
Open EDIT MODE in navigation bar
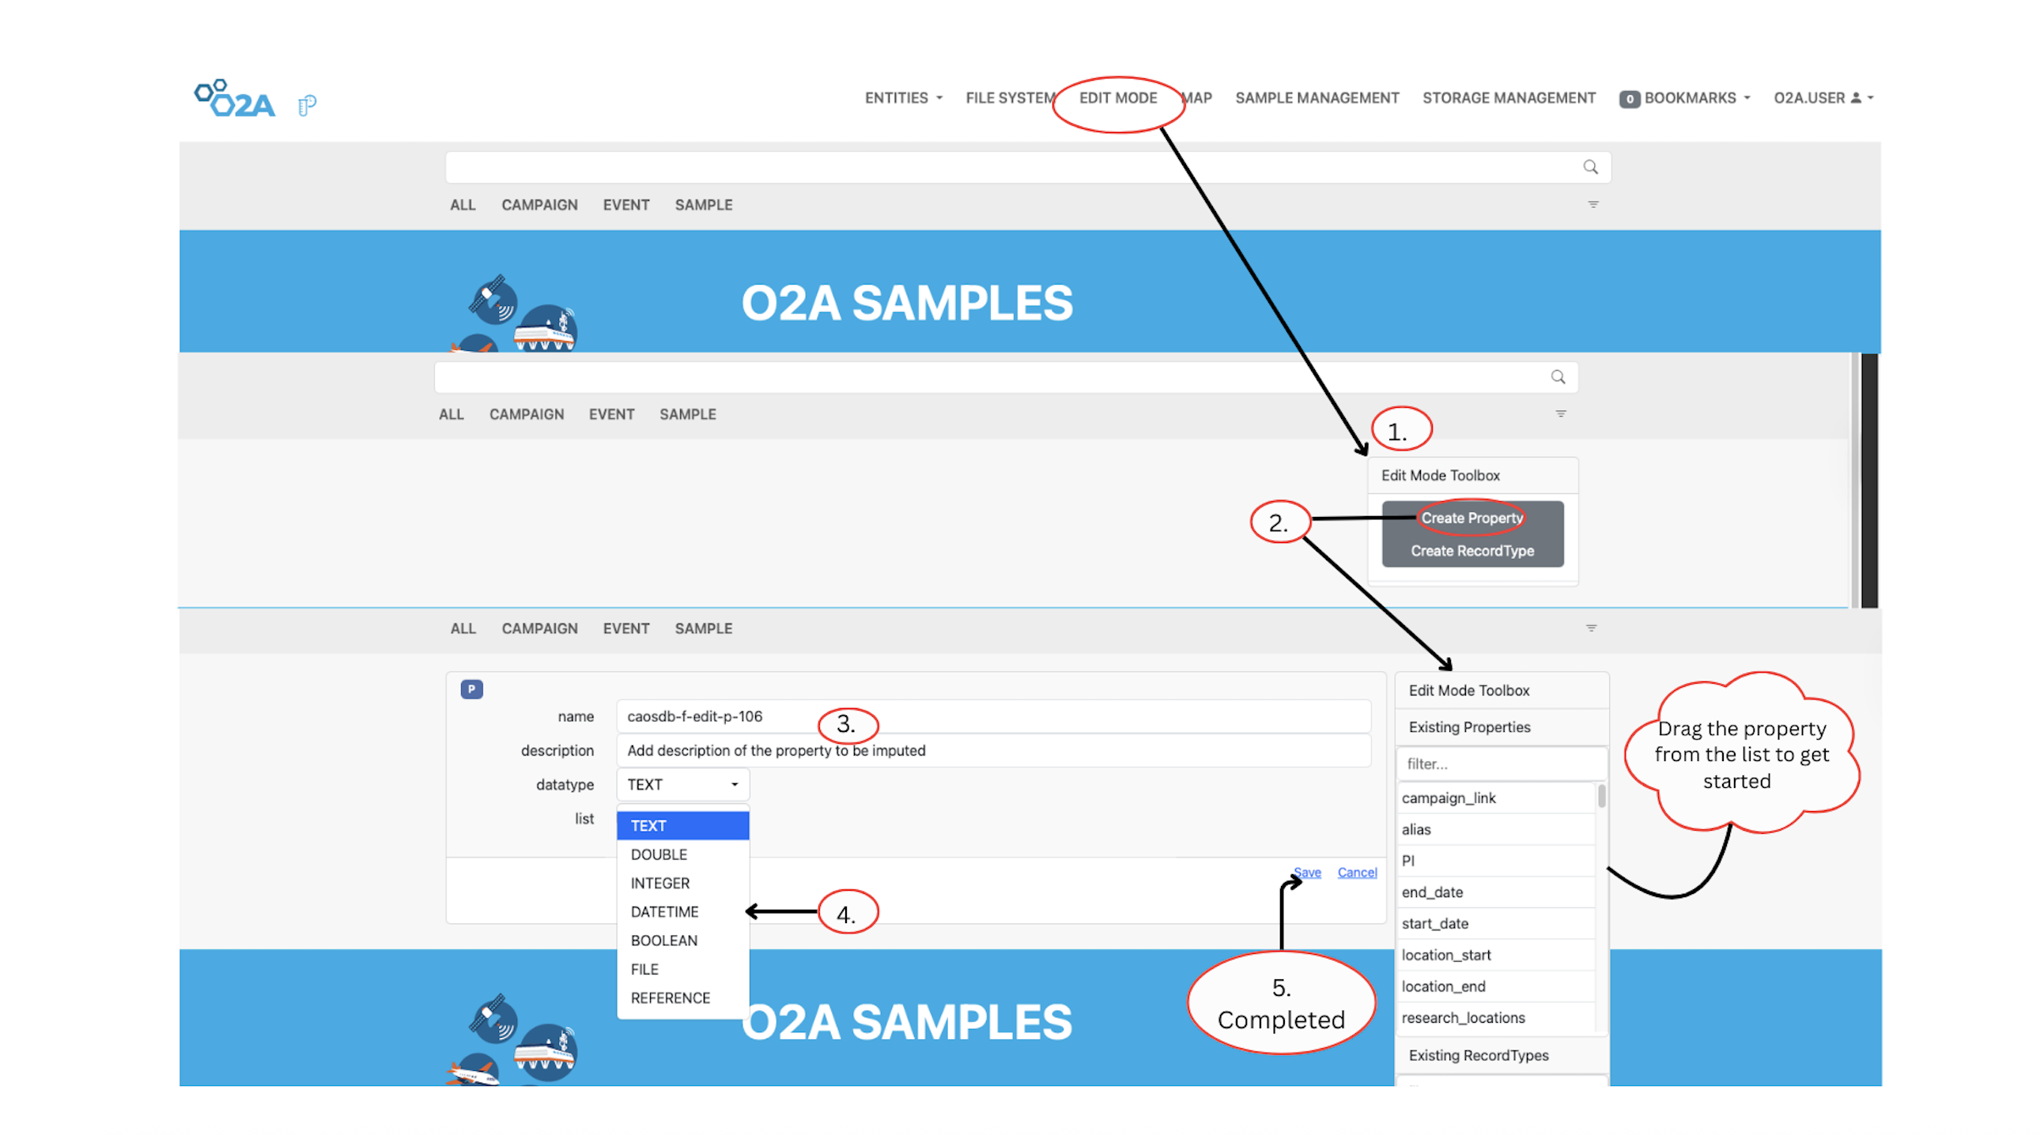point(1117,98)
